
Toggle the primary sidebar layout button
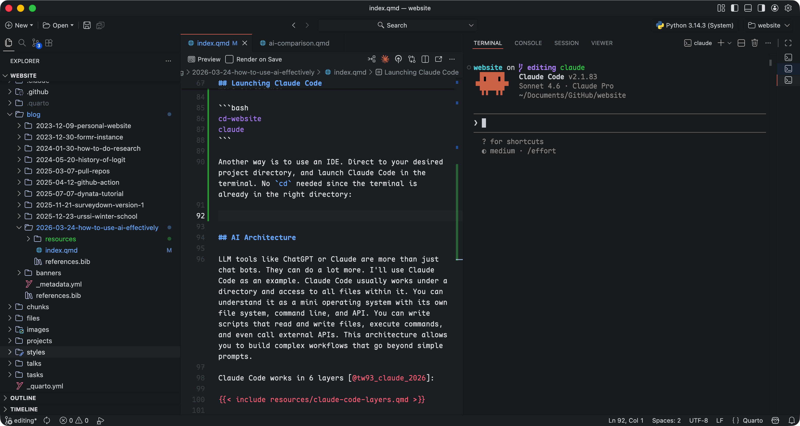point(734,8)
